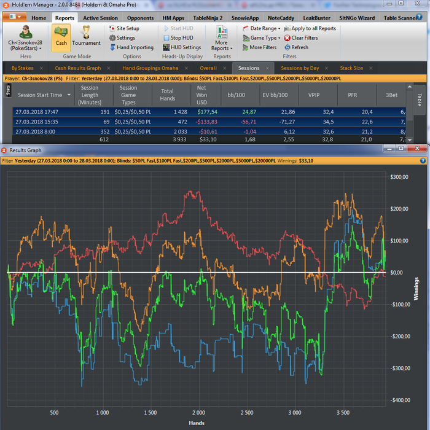Select session row 27.03.2018 15:35
The height and width of the screenshot is (430, 430).
(x=209, y=122)
